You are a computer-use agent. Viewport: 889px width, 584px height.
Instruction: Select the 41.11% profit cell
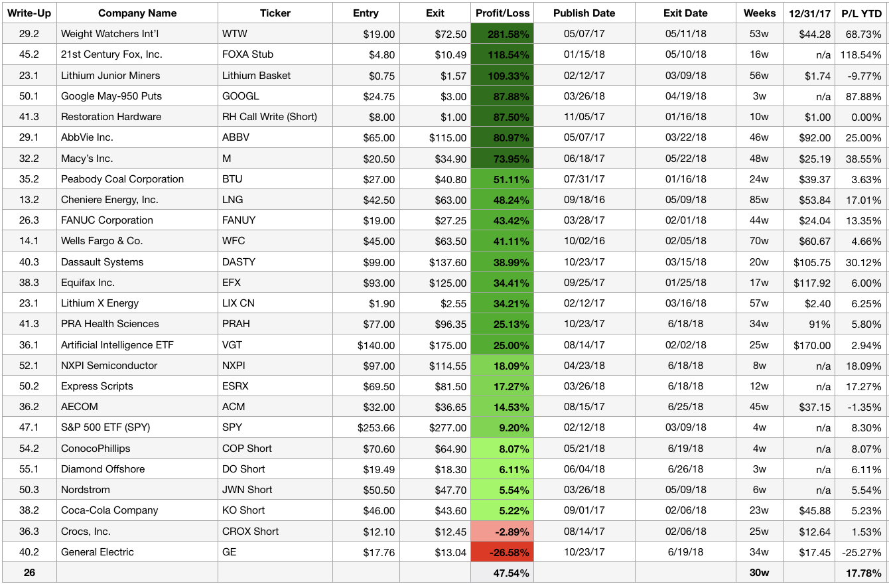(x=502, y=241)
